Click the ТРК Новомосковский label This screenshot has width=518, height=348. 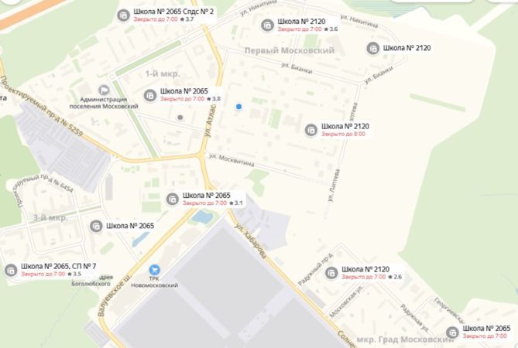(x=155, y=282)
